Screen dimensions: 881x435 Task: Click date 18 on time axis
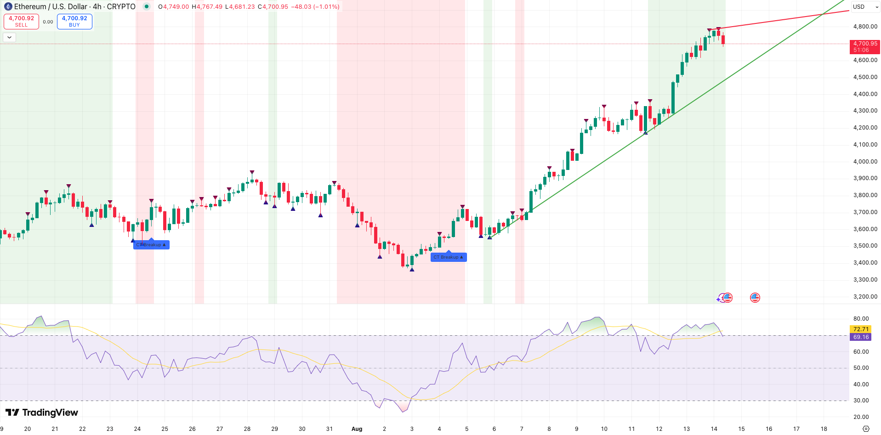(824, 429)
